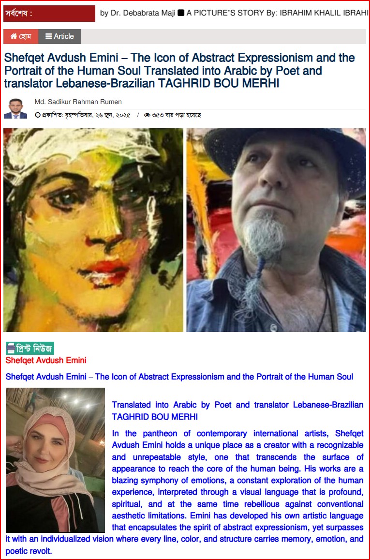Click the red Shefqet Avdush Emini subheading
Screen dimensions: 370x560
coord(46,360)
